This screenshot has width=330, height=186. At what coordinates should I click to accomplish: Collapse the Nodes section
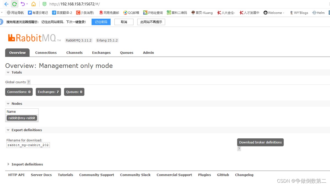(17, 104)
